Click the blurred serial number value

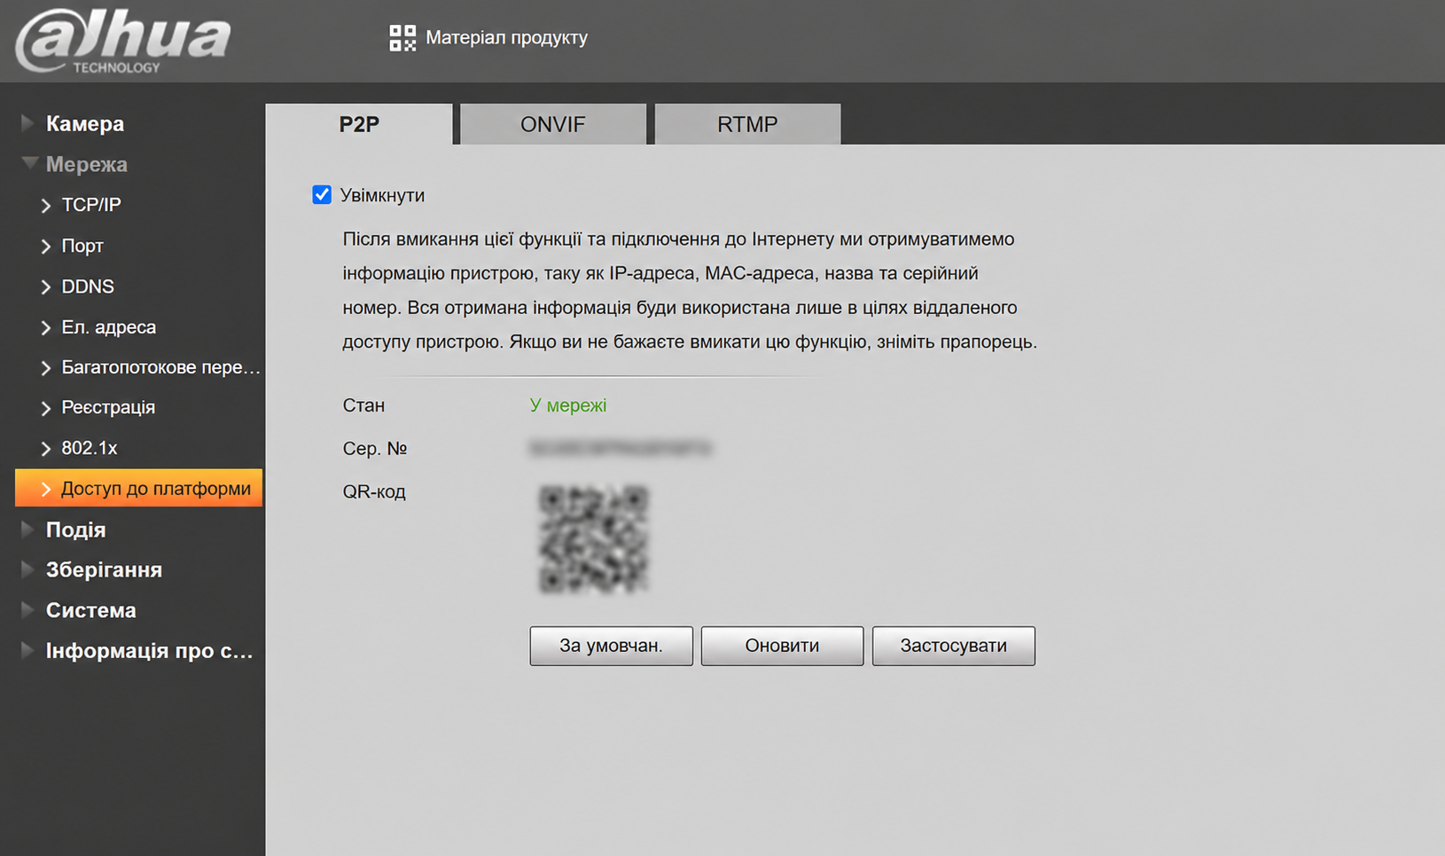621,449
